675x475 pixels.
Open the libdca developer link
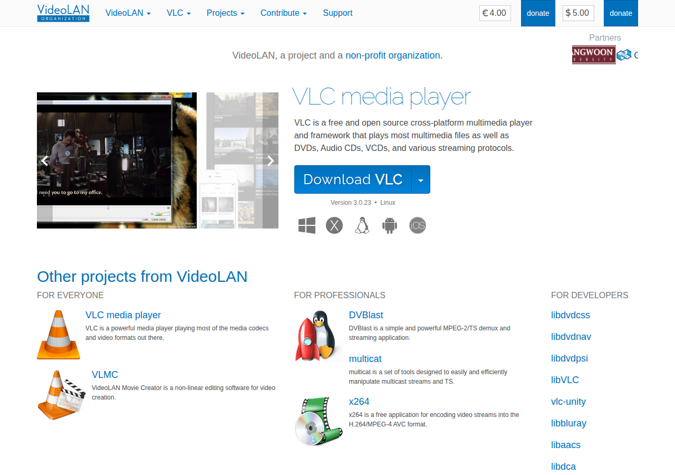pos(563,467)
